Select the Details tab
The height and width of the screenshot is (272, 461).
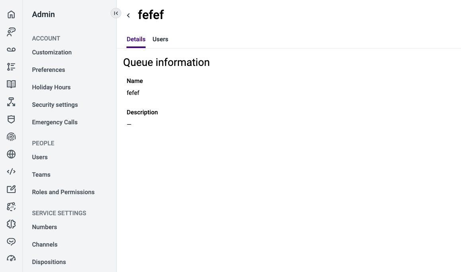point(136,39)
